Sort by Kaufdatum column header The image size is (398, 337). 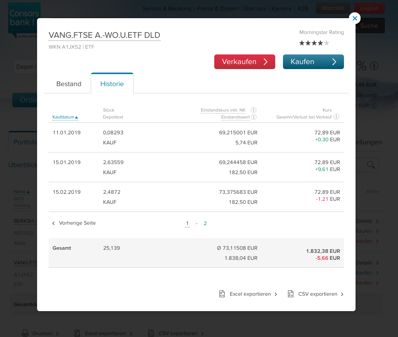click(x=65, y=117)
